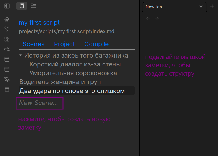This screenshot has width=218, height=156.
Task: Switch to the Scenes tab
Action: point(34,44)
